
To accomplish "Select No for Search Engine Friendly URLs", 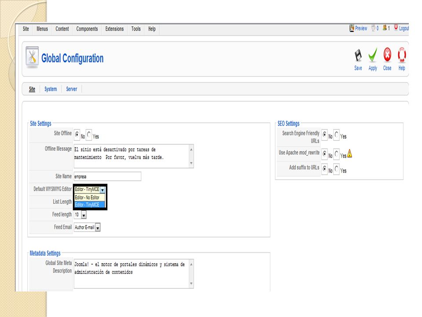I will [324, 134].
